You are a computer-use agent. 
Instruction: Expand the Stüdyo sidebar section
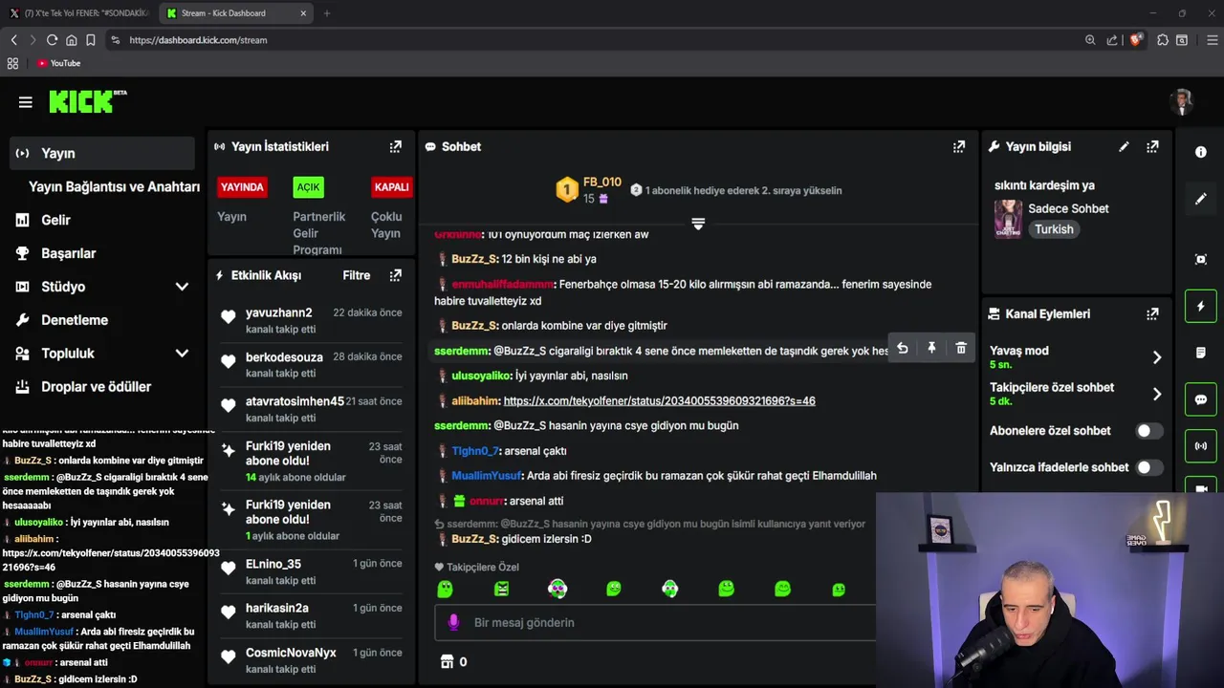[182, 287]
